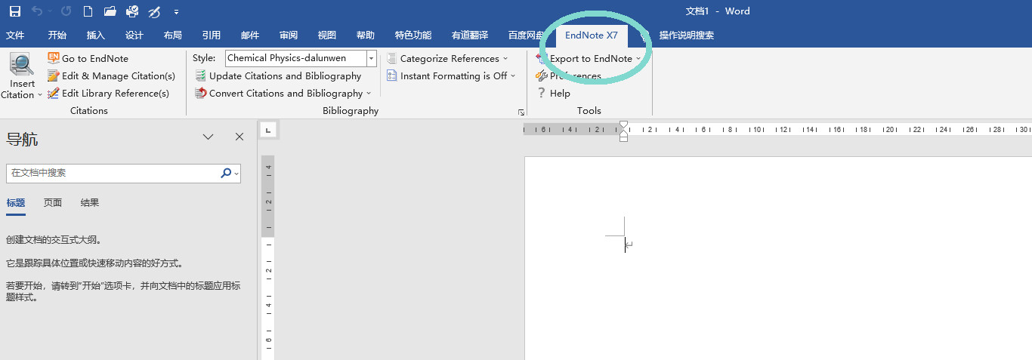Open the navigation pane options chevron
1032x360 pixels.
pyautogui.click(x=209, y=137)
